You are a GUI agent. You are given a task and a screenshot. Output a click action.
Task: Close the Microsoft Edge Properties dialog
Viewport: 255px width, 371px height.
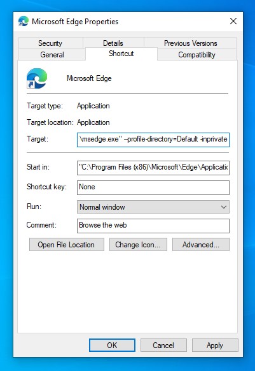pos(233,21)
